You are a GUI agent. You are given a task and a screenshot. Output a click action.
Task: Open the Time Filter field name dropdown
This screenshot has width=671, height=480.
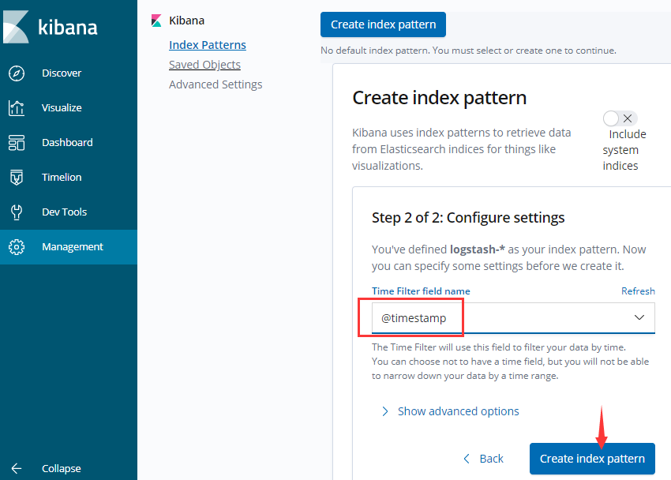pos(513,318)
